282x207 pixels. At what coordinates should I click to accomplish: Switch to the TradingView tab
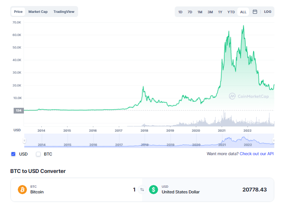point(64,12)
